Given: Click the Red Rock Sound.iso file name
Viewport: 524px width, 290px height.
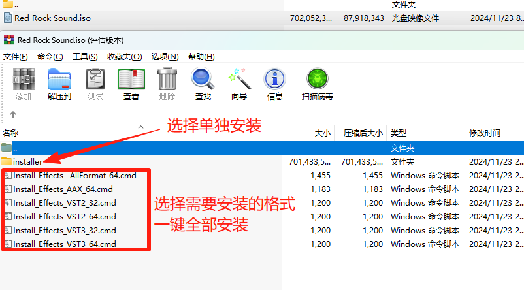Looking at the screenshot, I should [52, 18].
